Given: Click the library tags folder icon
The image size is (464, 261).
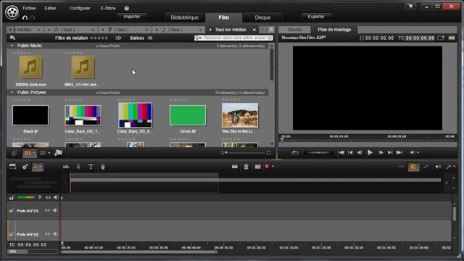Looking at the screenshot, I should (58, 153).
